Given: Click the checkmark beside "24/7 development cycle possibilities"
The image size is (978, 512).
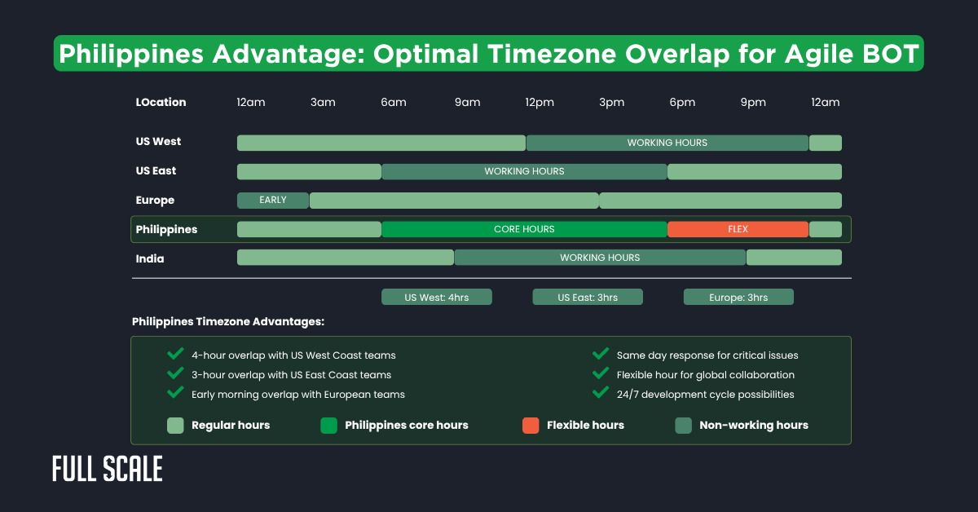Looking at the screenshot, I should (601, 394).
